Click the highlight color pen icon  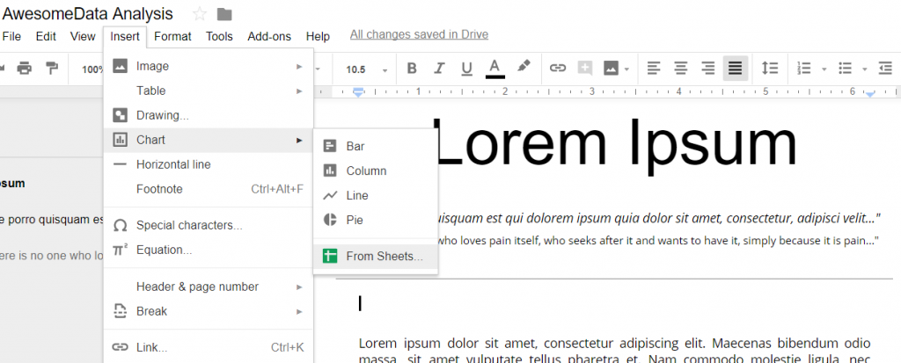tap(523, 67)
